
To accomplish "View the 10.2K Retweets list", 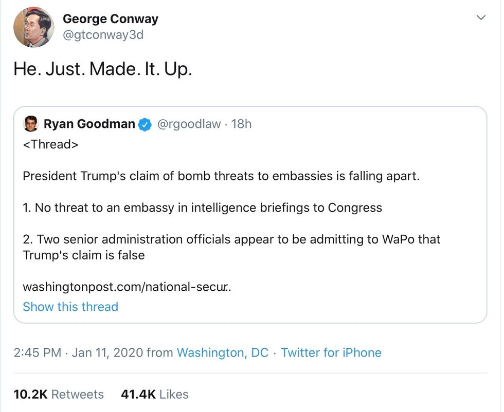I will tap(59, 395).
